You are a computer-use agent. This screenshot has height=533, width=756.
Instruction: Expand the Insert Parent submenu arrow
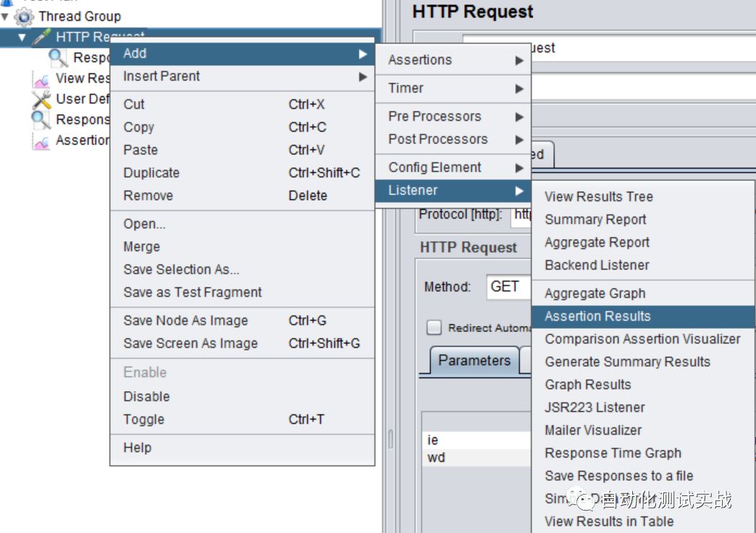tap(363, 77)
